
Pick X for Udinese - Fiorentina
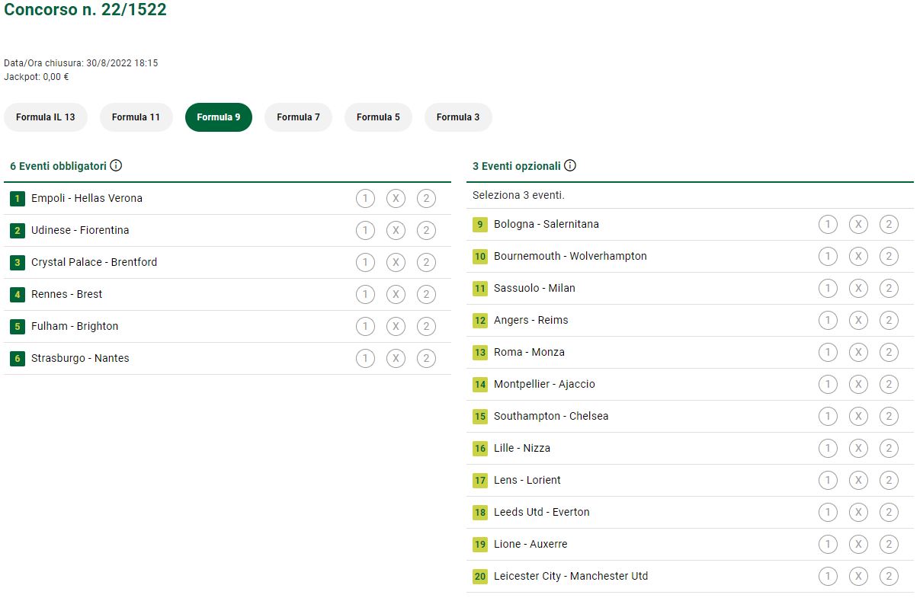396,231
